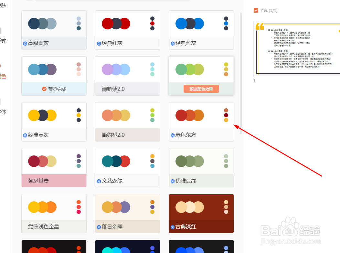Click the orange checkmark icon in 预览完成
340x253 pixels.
tap(44, 89)
